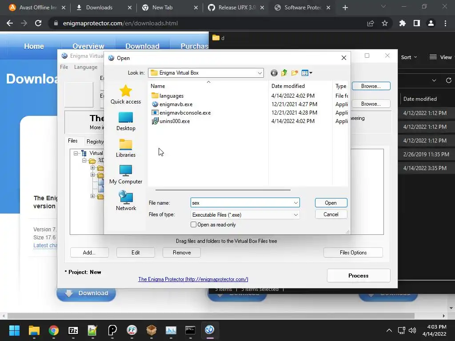Open Chrome from taskbar
This screenshot has width=455, height=341.
[x=53, y=330]
